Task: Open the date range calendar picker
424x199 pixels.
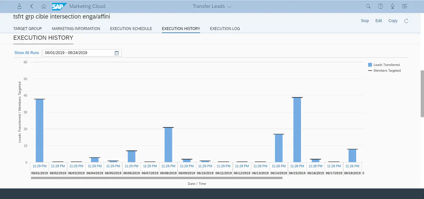Action: point(117,53)
